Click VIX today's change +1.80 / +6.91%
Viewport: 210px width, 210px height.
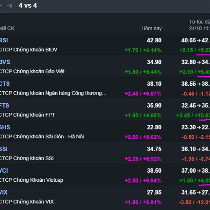[143, 202]
